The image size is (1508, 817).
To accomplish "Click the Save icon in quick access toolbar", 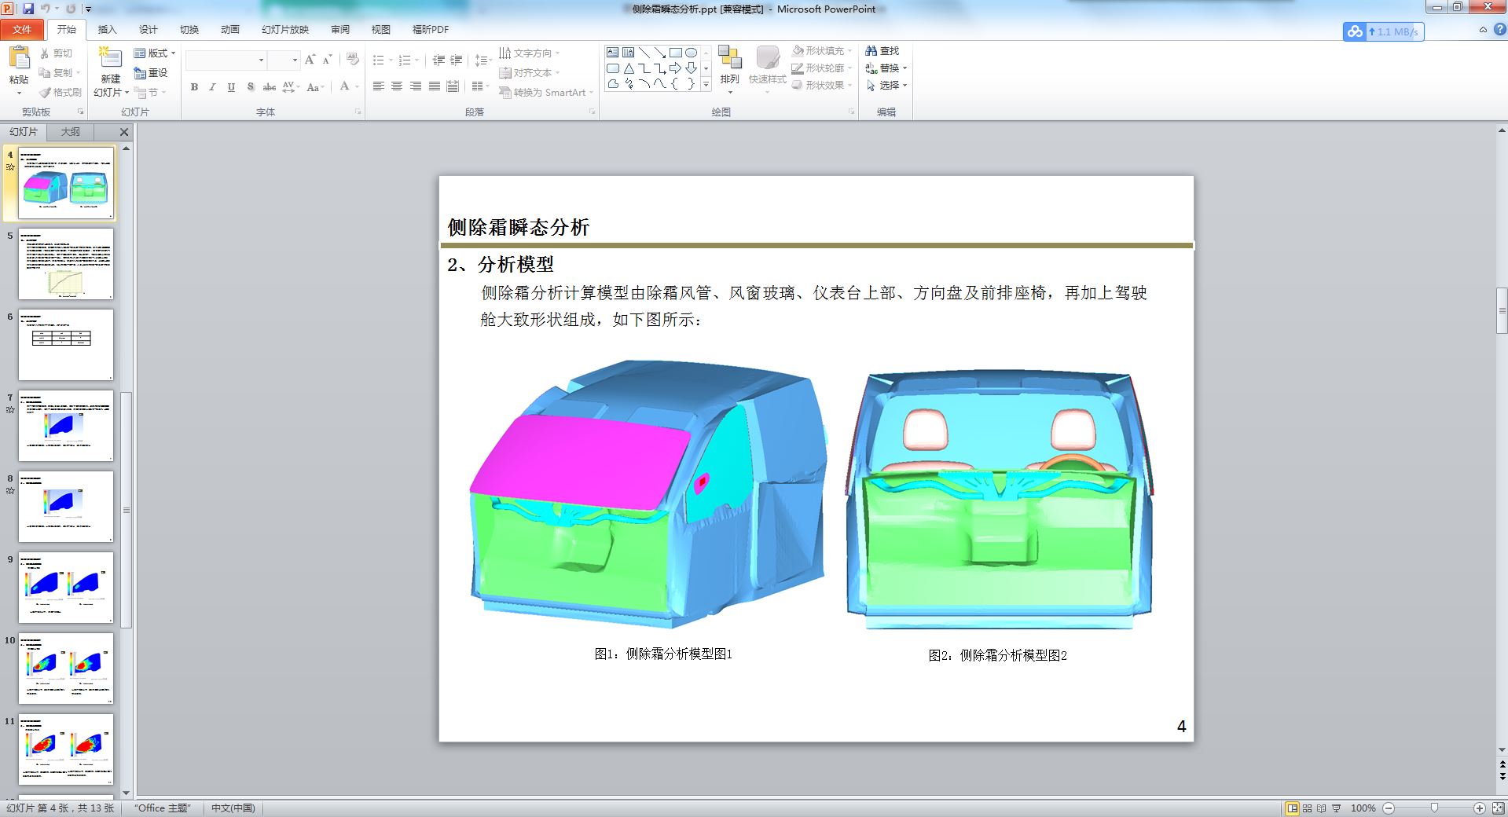I will pos(28,9).
